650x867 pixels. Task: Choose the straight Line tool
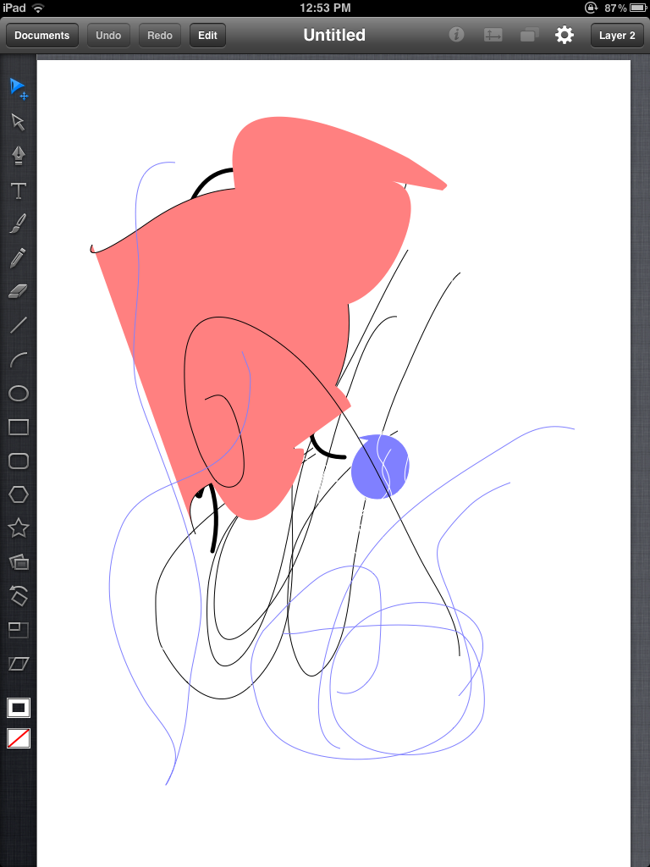point(18,325)
